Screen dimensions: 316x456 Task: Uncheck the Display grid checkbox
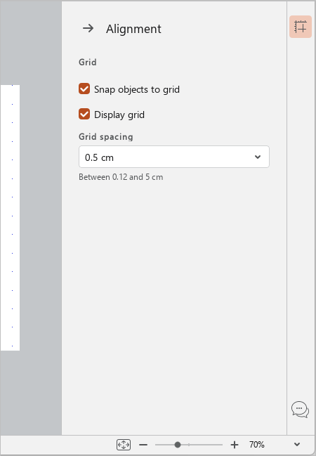click(84, 114)
